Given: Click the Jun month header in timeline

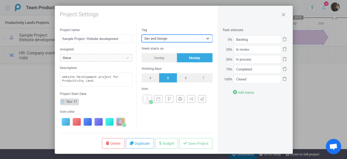Looking at the screenshot, I should (321, 23).
